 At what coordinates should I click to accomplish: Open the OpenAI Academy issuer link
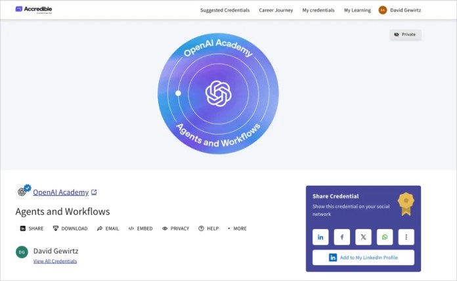[x=60, y=192]
